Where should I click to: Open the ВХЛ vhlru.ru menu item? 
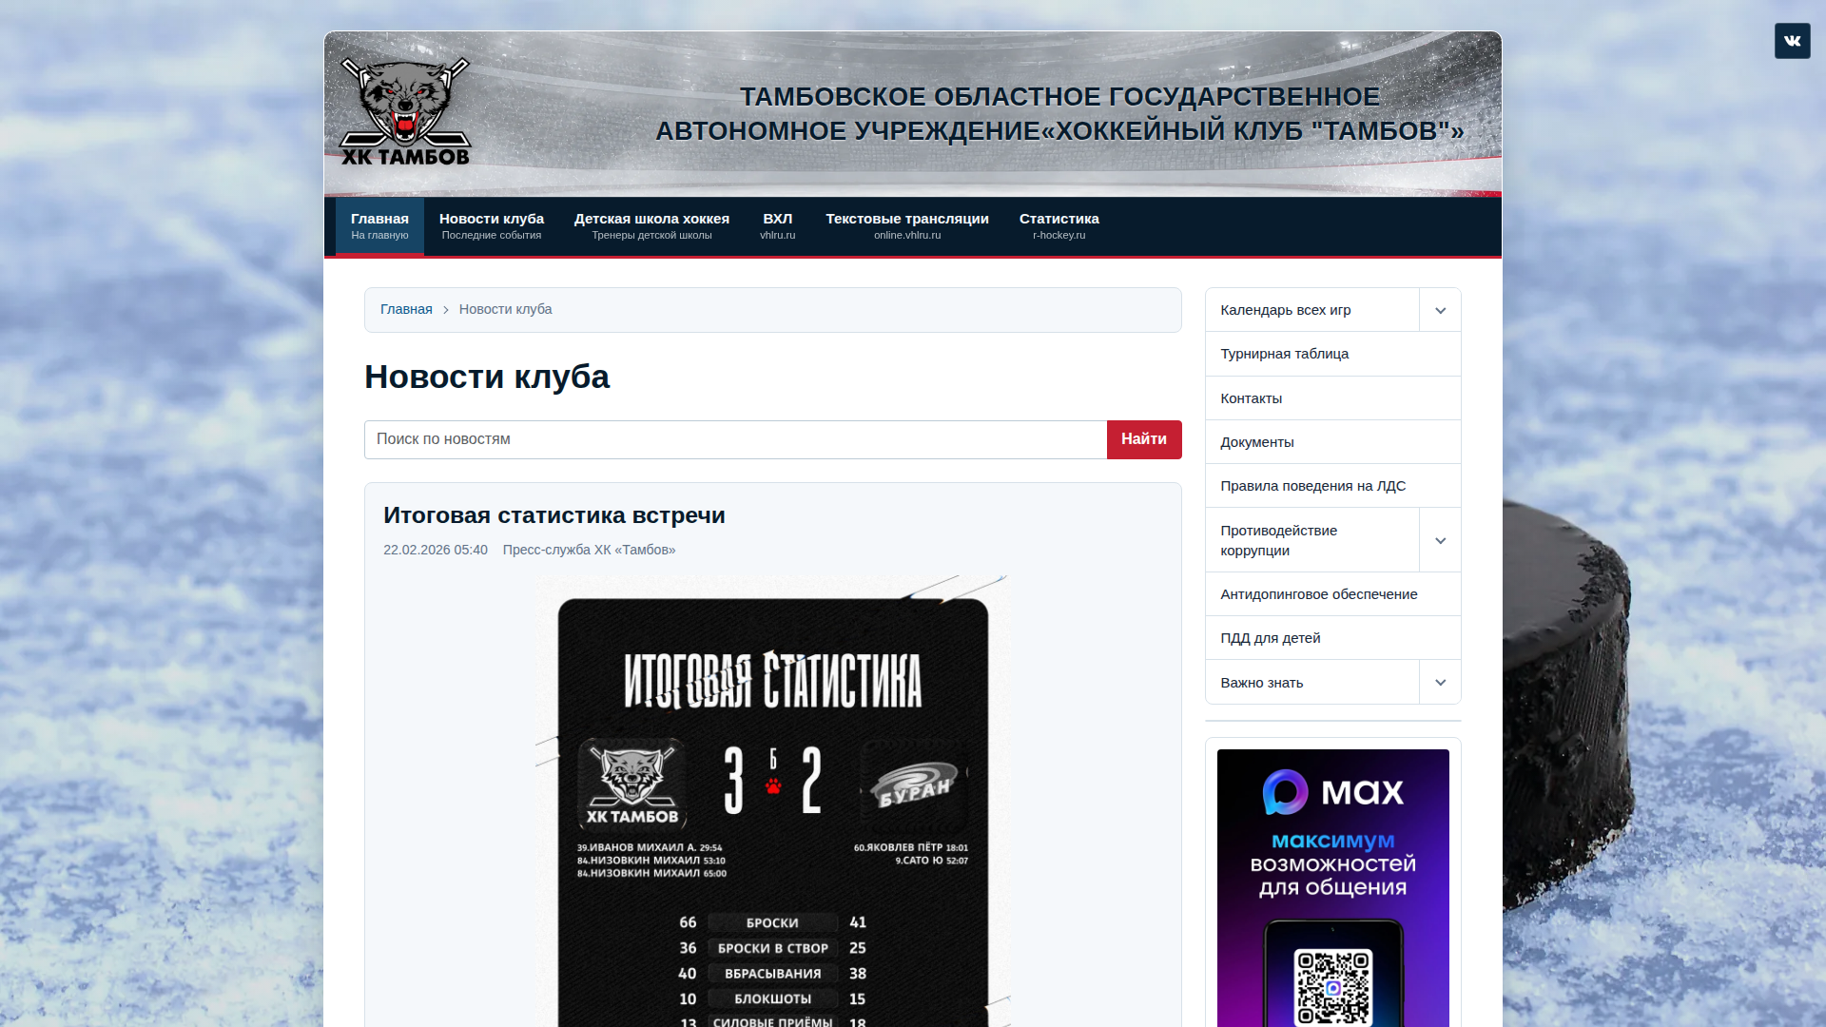point(777,226)
